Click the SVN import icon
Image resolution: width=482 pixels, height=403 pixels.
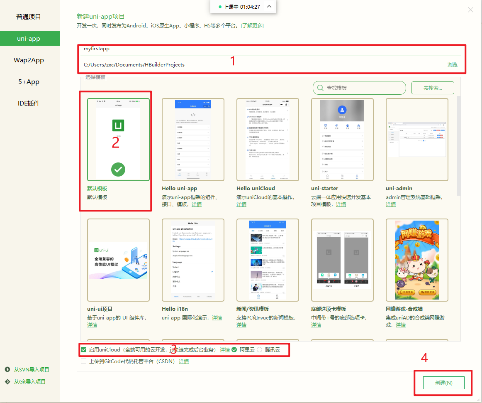7,369
